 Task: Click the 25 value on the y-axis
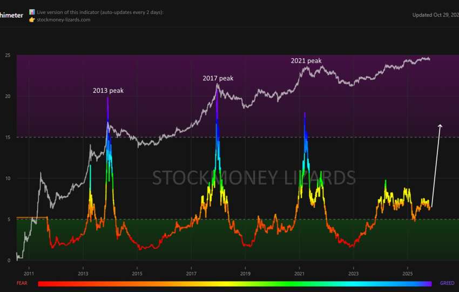pyautogui.click(x=8, y=56)
